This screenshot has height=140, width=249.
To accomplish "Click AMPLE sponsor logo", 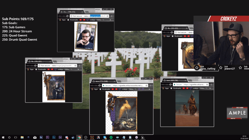I will coord(237,113).
